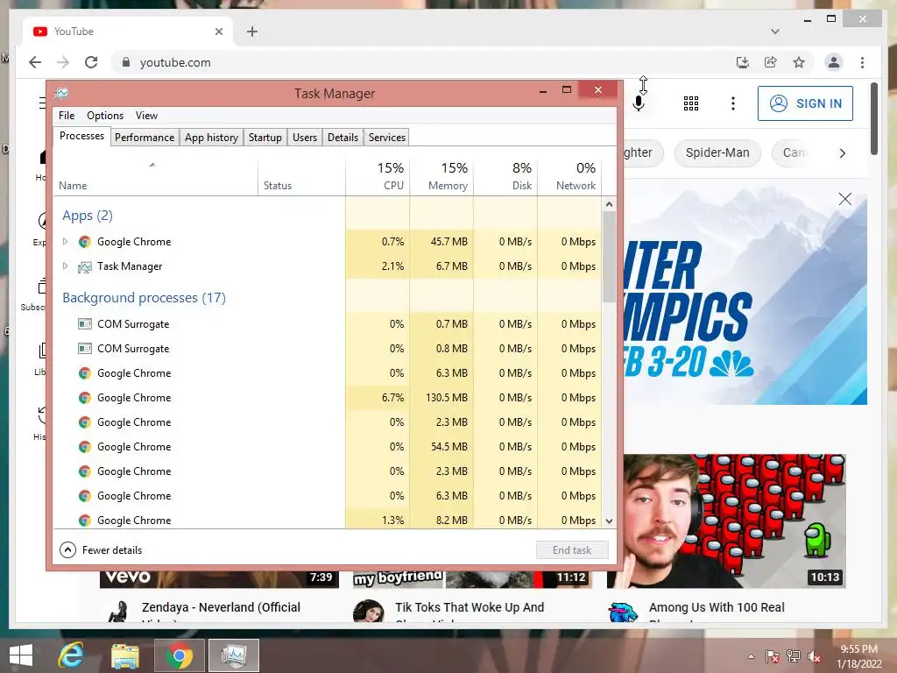Viewport: 897px width, 673px height.
Task: Open the Options menu in Task Manager
Action: tap(105, 116)
